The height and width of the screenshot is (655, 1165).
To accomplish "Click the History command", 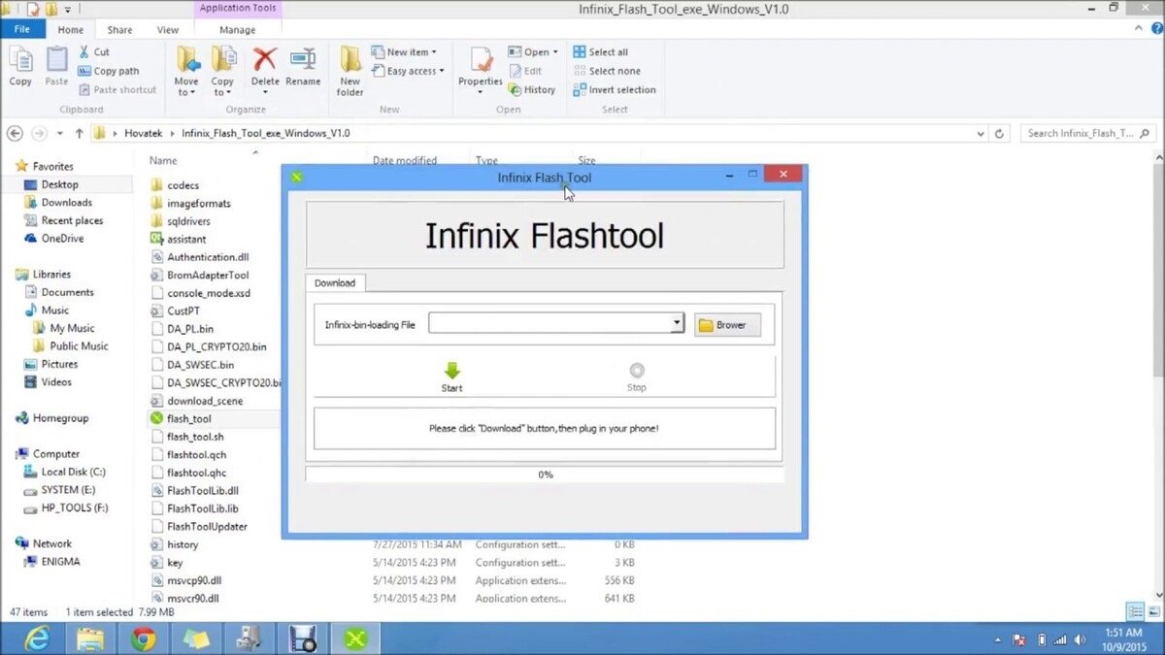I will [532, 89].
